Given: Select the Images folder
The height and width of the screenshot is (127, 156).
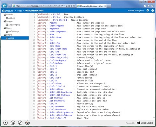Looking at the screenshot, I should (9, 21).
